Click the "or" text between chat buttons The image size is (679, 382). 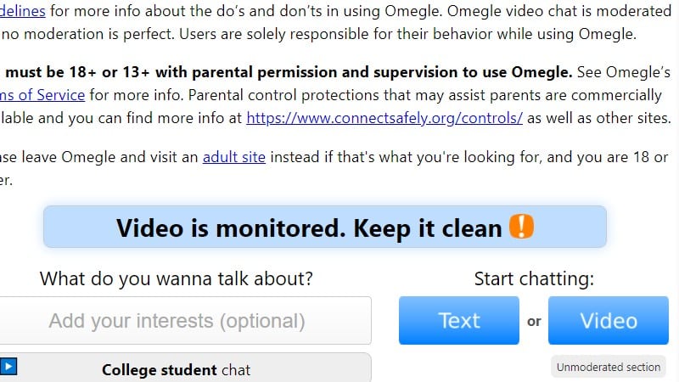(534, 322)
